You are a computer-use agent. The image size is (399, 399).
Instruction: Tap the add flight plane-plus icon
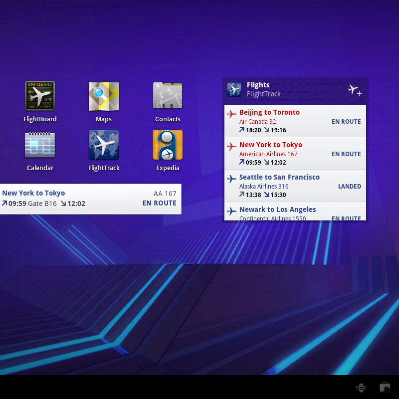354,90
